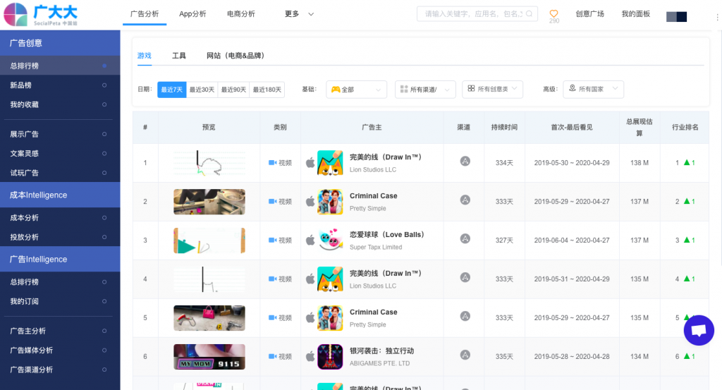Screen dimensions: 722x390
Task: Open the chat support bubble
Action: (699, 330)
